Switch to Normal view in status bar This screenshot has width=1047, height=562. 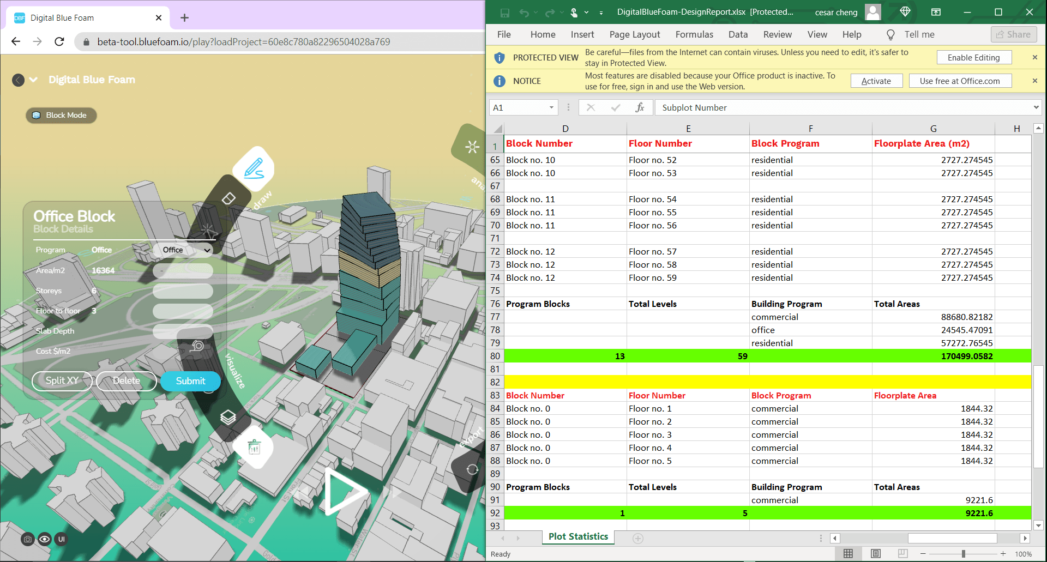(848, 554)
